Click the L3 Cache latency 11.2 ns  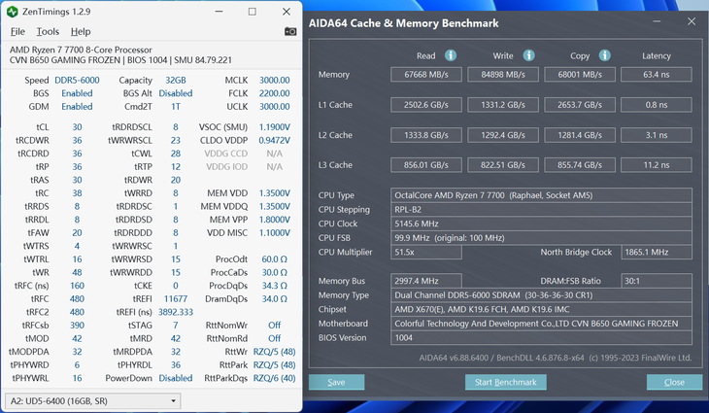tap(657, 165)
